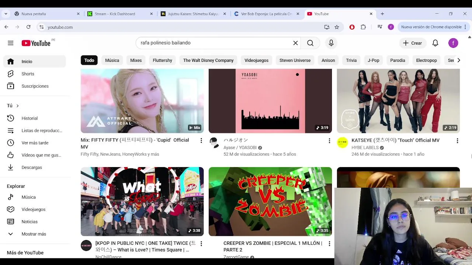Viewport: 472px width, 265px height.
Task: Clear the search box with X
Action: [x=295, y=43]
